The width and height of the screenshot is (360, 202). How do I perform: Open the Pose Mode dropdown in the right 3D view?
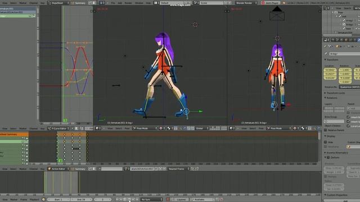(279, 128)
